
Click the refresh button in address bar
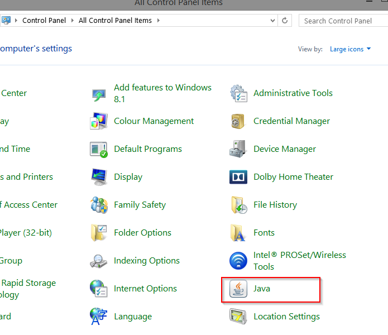285,21
